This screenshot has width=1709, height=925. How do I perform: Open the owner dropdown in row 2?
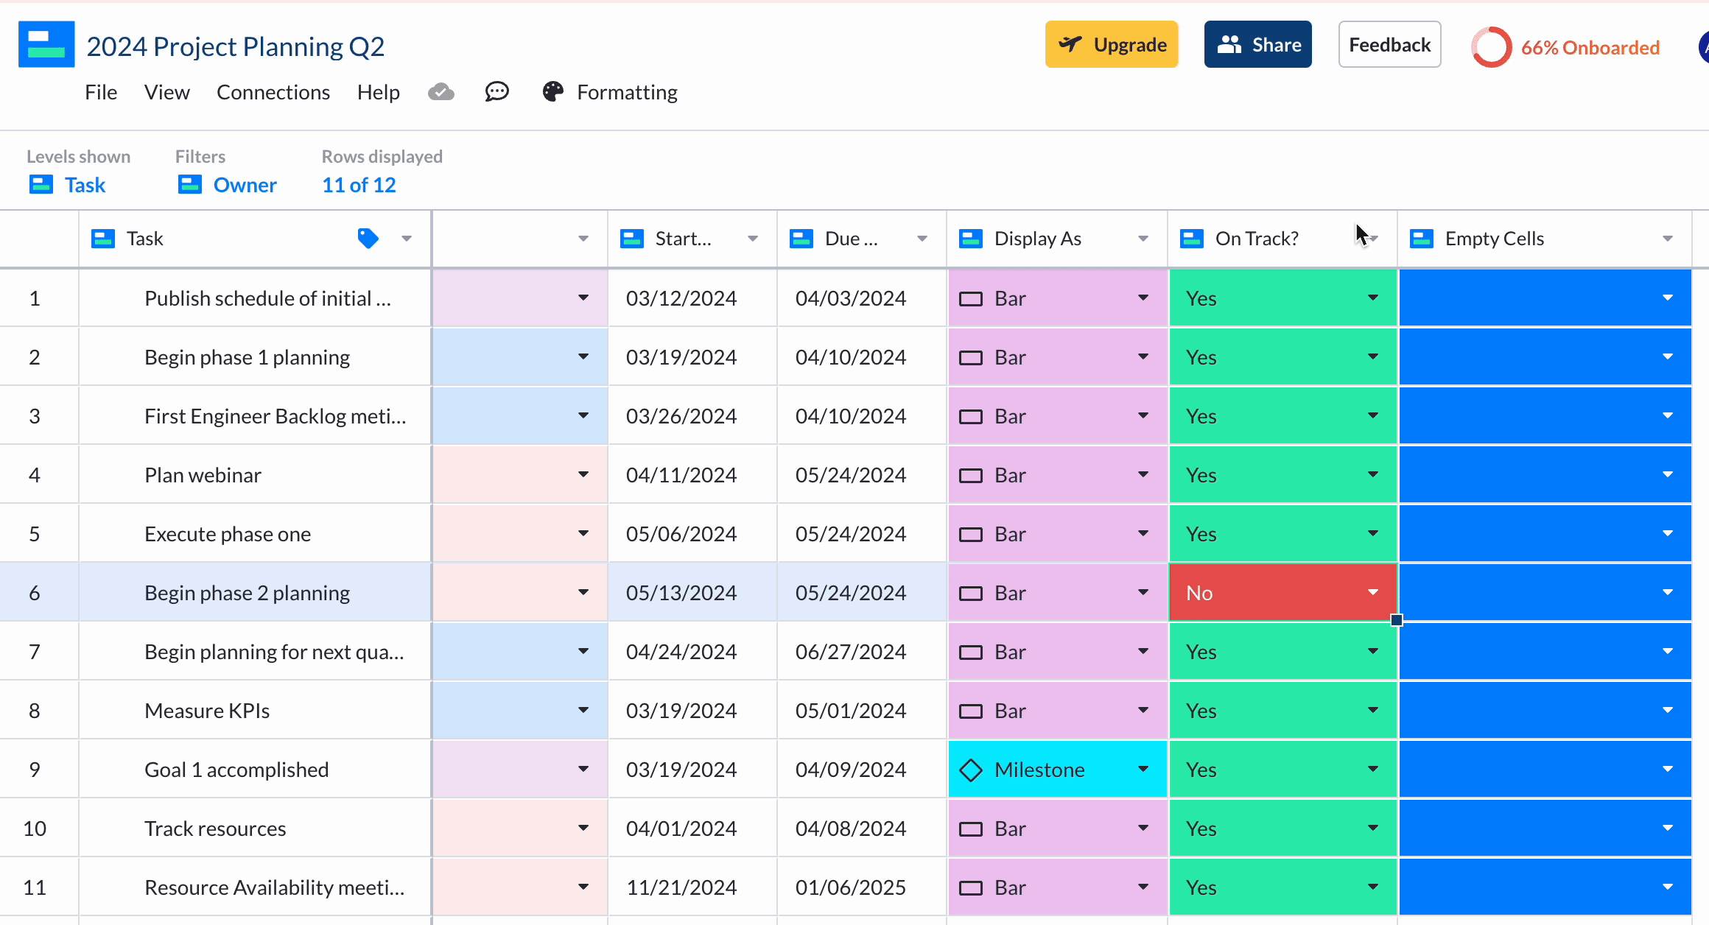tap(583, 356)
